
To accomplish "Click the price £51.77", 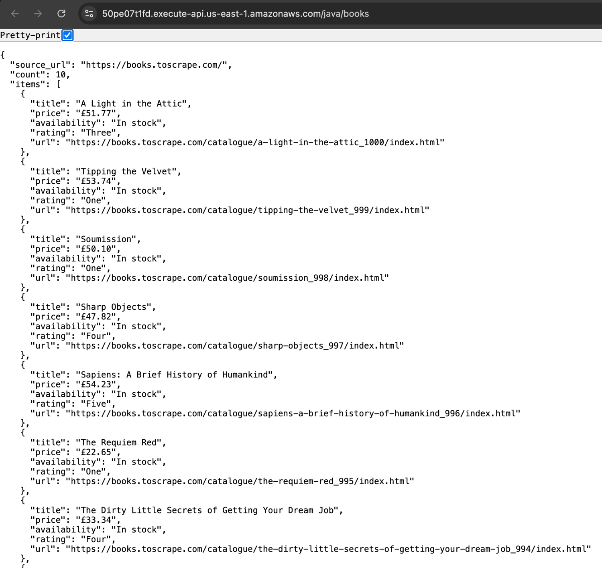I will pyautogui.click(x=96, y=114).
